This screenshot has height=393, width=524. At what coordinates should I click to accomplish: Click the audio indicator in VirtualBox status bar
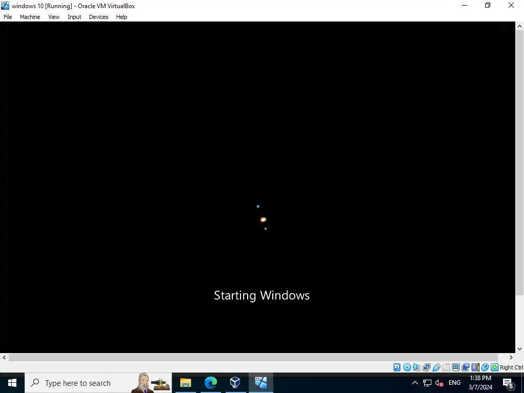pyautogui.click(x=417, y=367)
